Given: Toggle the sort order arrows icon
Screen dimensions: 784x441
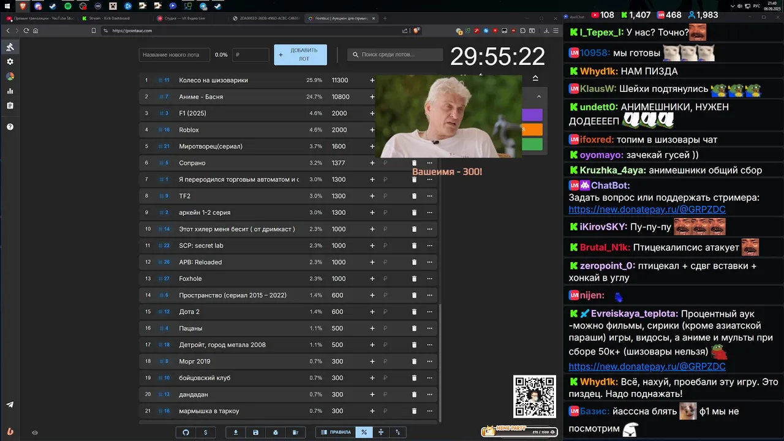Looking at the screenshot, I should (398, 432).
